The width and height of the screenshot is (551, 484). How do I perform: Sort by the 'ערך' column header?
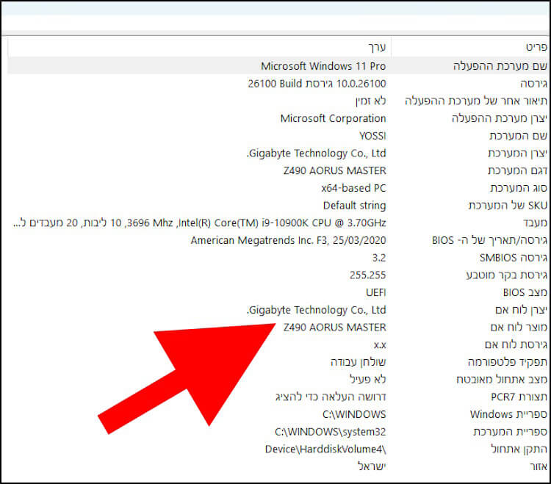pyautogui.click(x=377, y=47)
